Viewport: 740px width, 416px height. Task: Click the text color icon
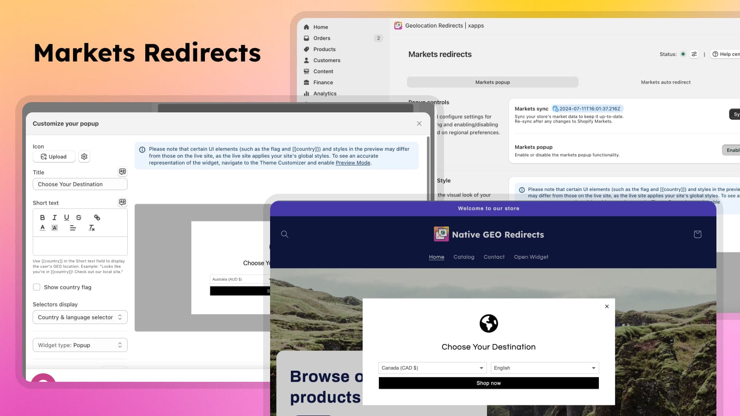click(43, 228)
